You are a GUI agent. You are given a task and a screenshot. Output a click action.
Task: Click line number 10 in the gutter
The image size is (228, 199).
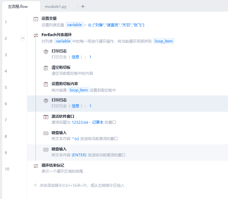pyautogui.click(x=7, y=169)
